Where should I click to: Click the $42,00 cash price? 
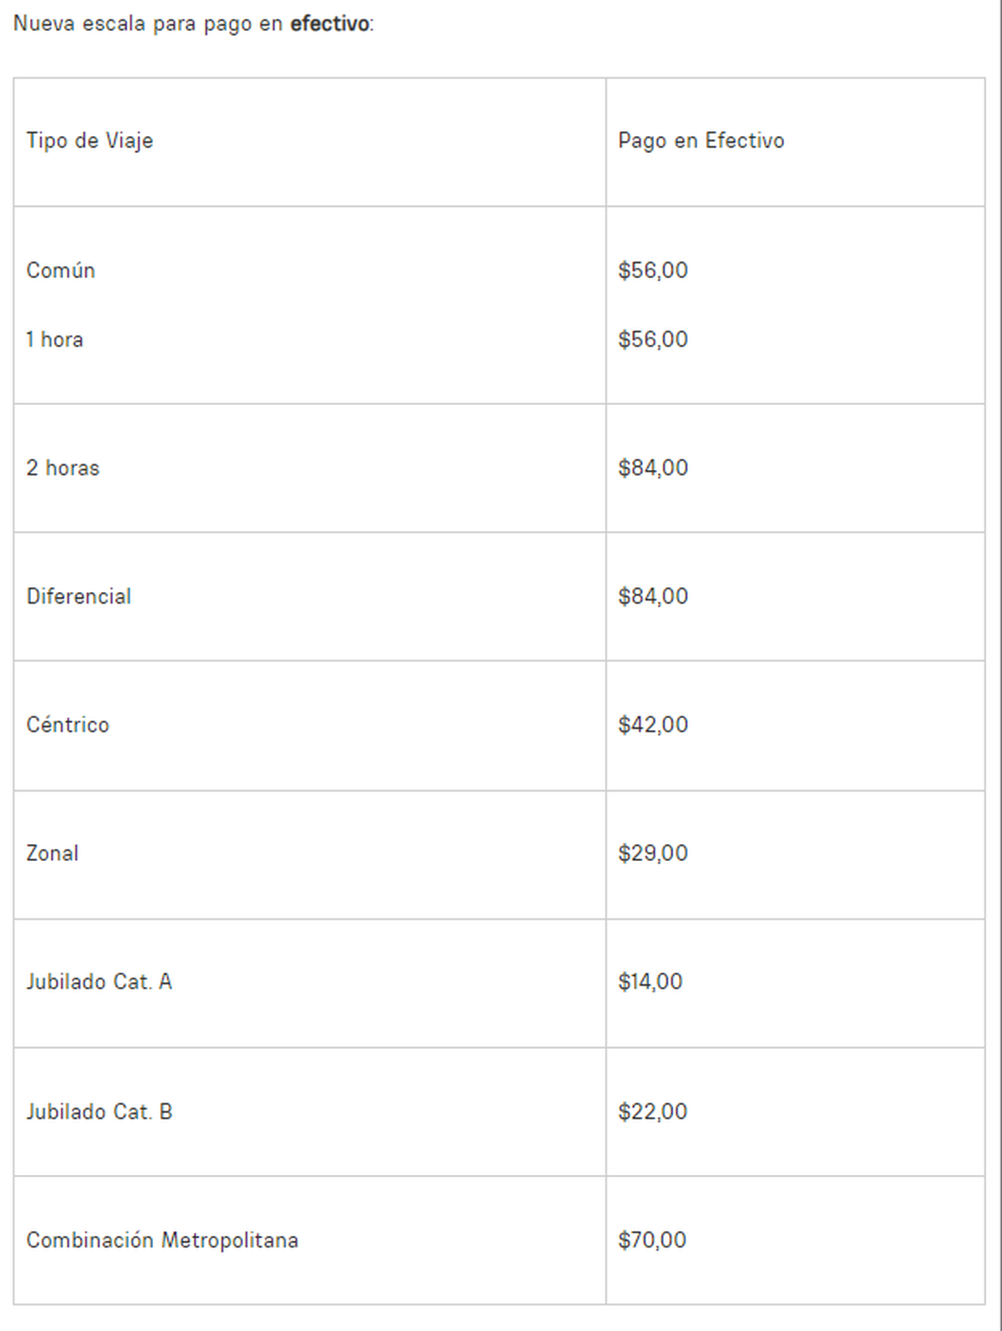(x=653, y=725)
